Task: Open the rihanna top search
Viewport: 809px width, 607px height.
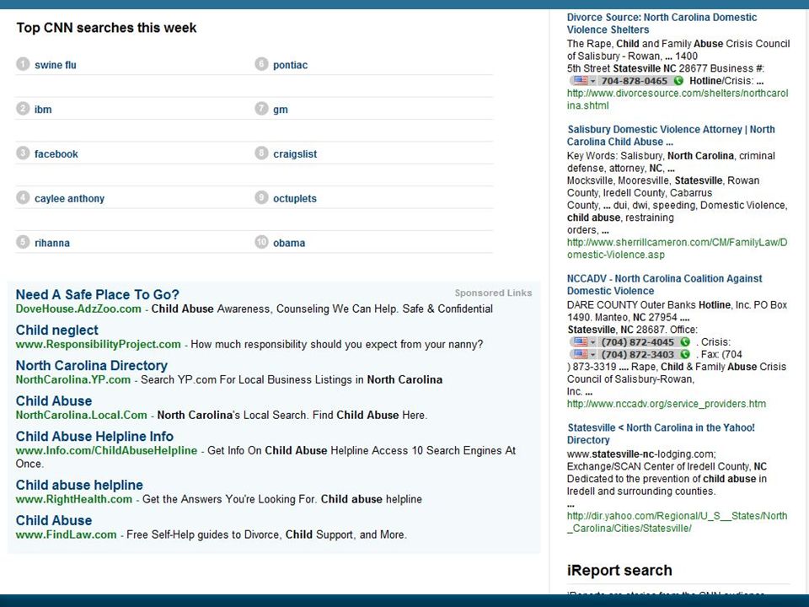Action: coord(52,243)
